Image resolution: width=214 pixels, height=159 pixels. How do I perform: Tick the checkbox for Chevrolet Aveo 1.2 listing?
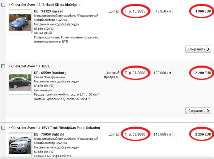pyautogui.click(x=3, y=4)
